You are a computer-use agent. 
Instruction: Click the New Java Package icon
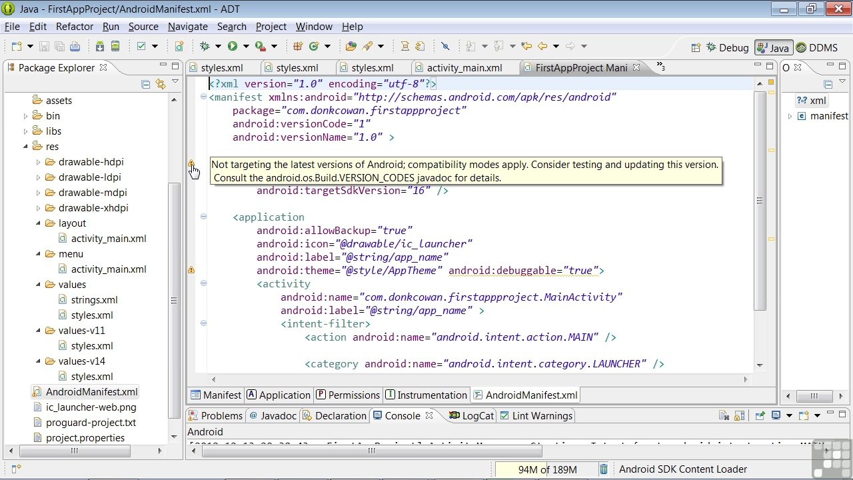[297, 47]
